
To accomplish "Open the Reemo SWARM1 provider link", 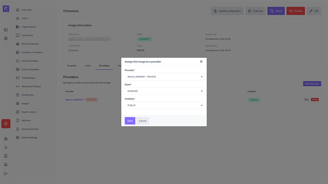I will tap(74, 100).
